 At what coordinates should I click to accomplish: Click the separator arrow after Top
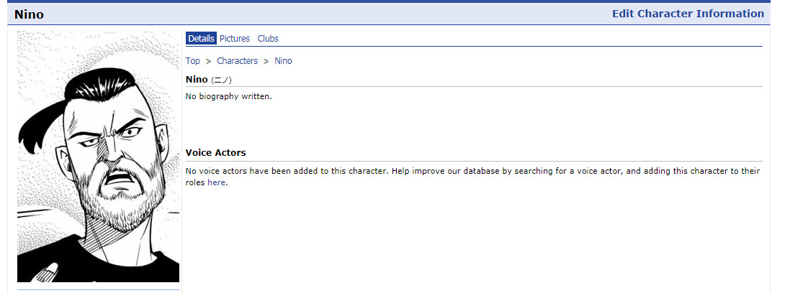tap(209, 61)
